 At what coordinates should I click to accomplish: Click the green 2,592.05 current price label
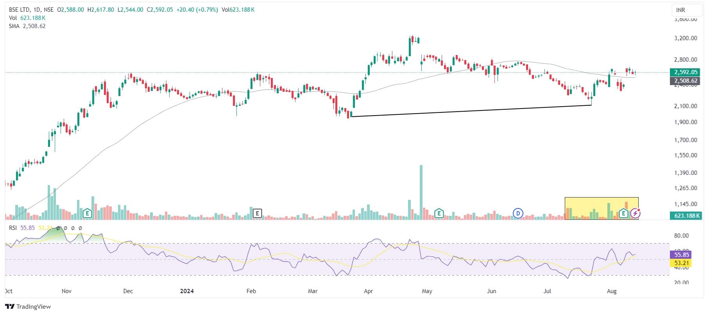pos(686,72)
